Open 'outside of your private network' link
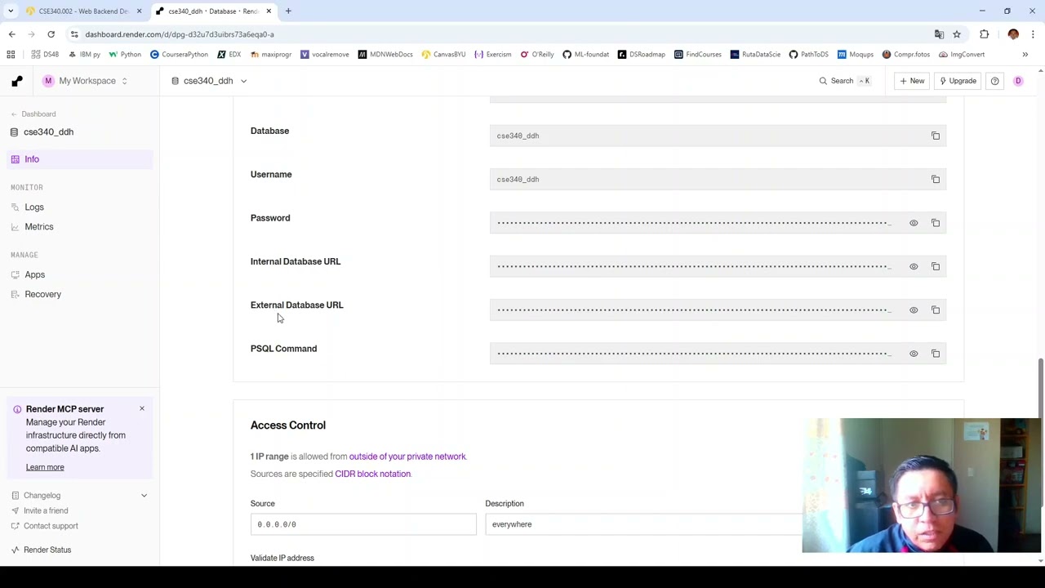1045x588 pixels. click(x=407, y=457)
